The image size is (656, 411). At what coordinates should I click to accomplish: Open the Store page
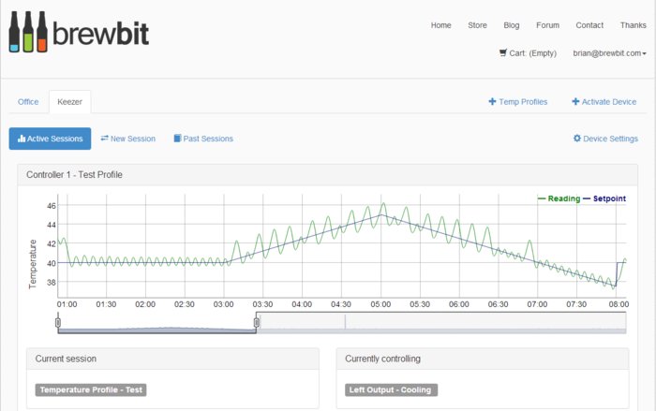coord(477,25)
